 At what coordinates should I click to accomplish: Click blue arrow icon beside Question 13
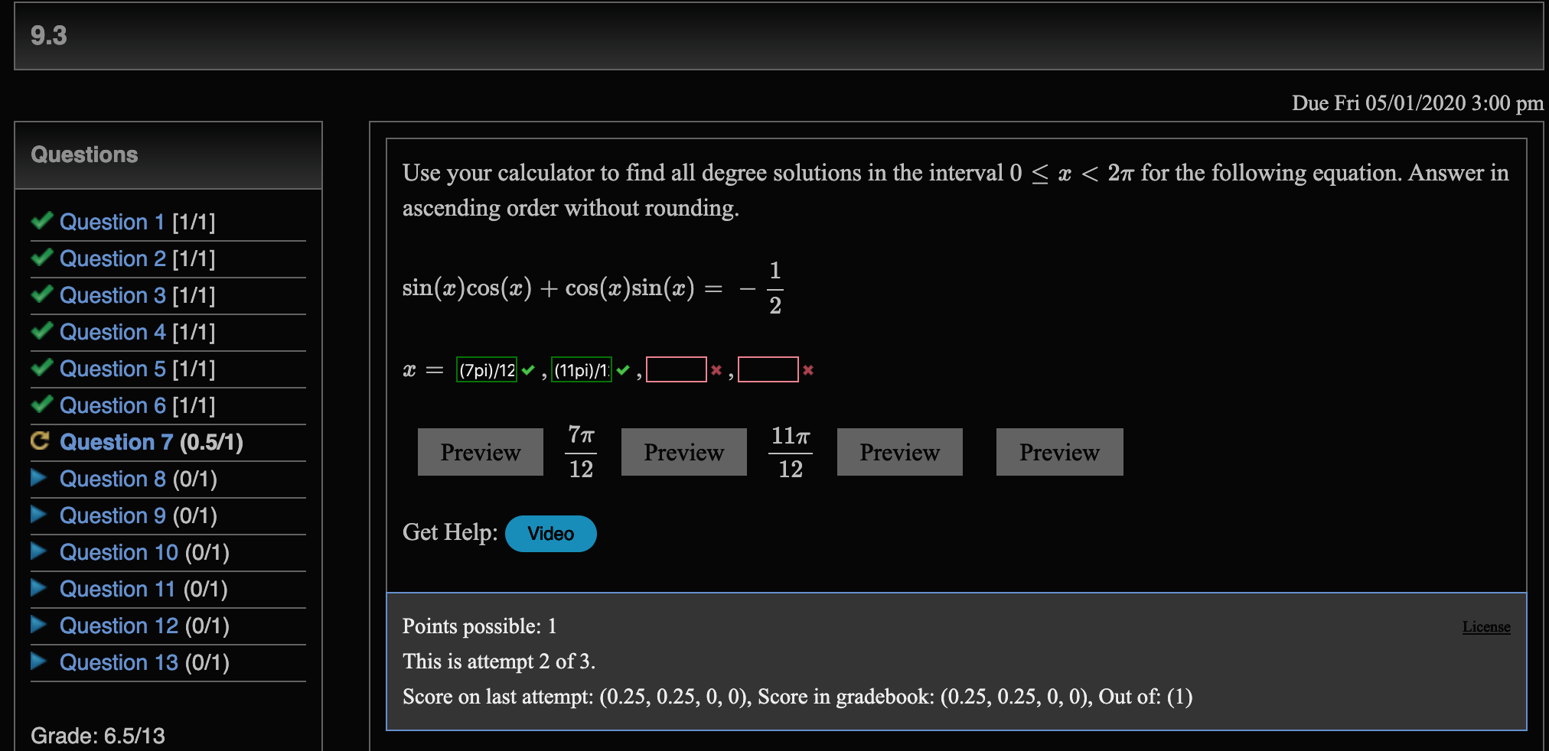pos(38,661)
